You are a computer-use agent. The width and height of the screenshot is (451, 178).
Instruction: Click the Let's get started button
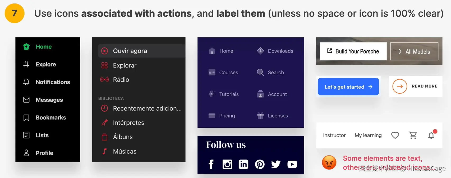[x=348, y=86]
